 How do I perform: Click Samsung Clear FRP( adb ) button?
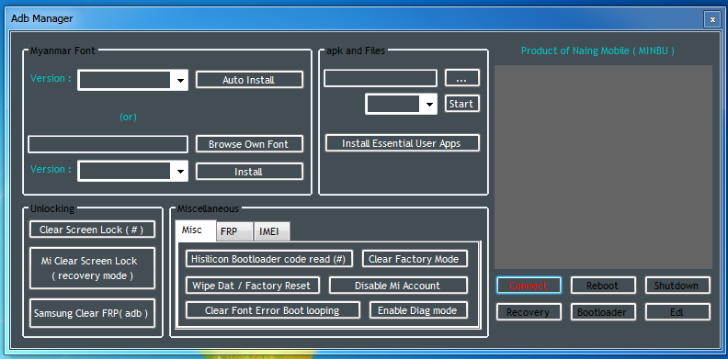coord(92,313)
